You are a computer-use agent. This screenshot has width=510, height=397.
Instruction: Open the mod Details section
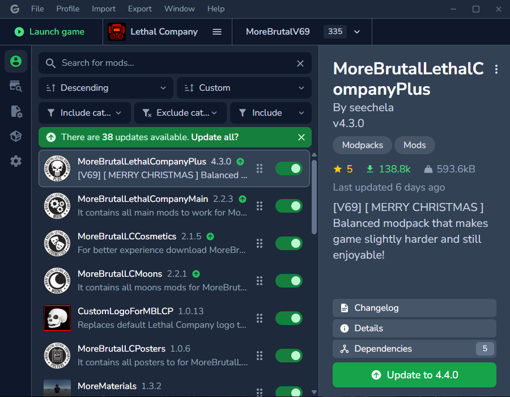point(414,328)
